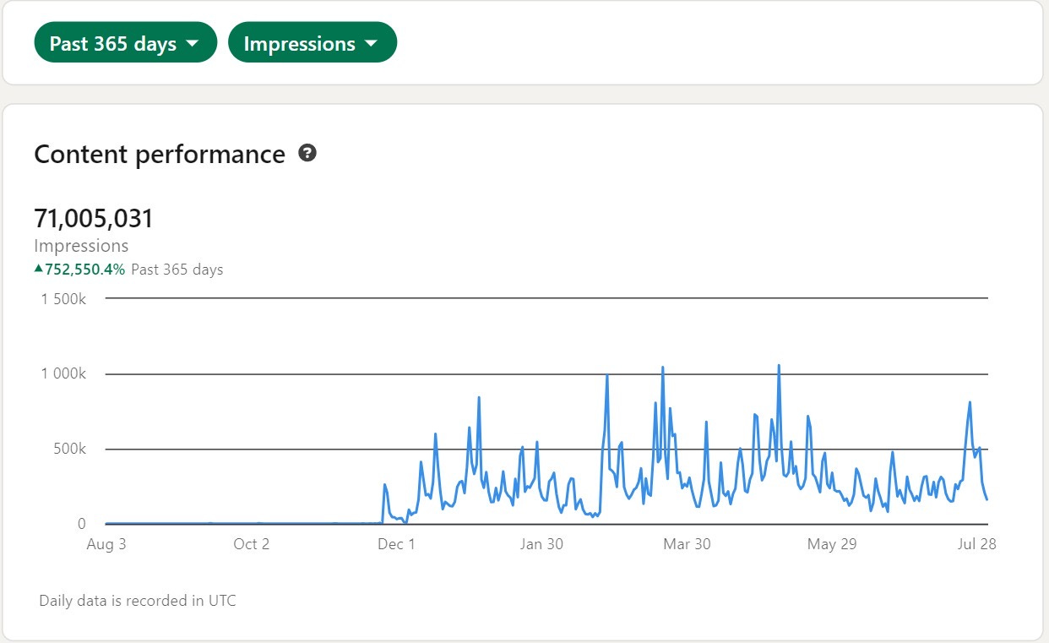1049x643 pixels.
Task: Click the Mar 30 axis label
Action: click(x=687, y=544)
